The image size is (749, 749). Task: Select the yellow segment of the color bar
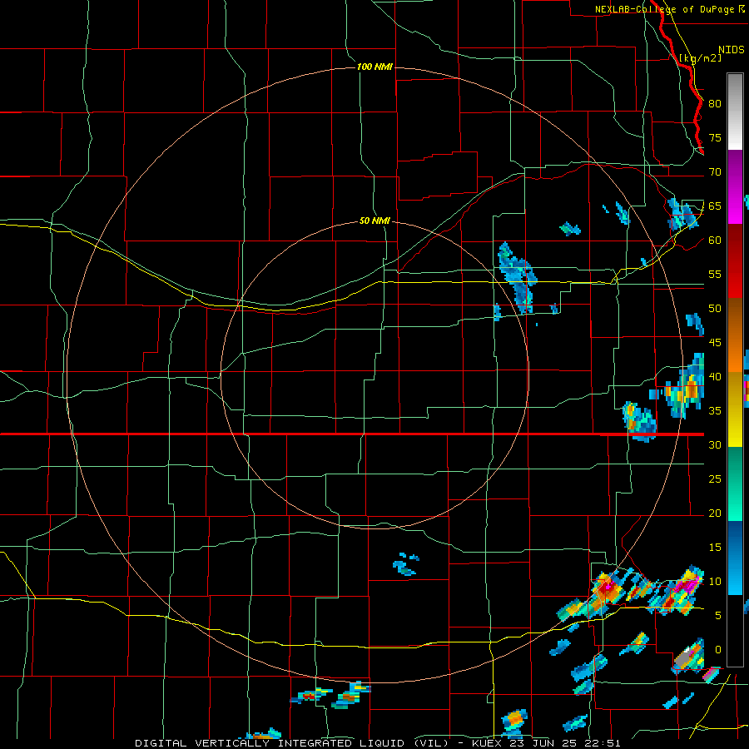pos(735,409)
